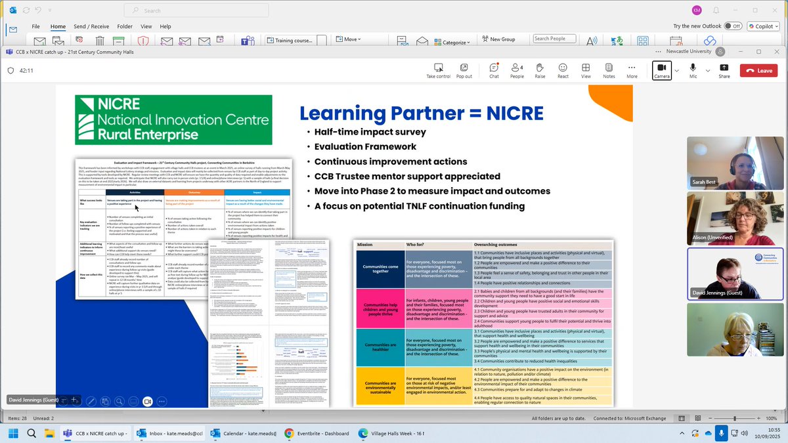Viewport: 788px width, 443px height.
Task: Open Windows taskbar Search
Action: (x=32, y=433)
